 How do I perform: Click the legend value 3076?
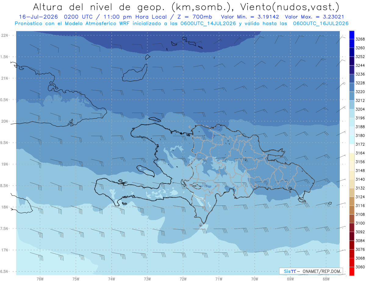(360, 249)
